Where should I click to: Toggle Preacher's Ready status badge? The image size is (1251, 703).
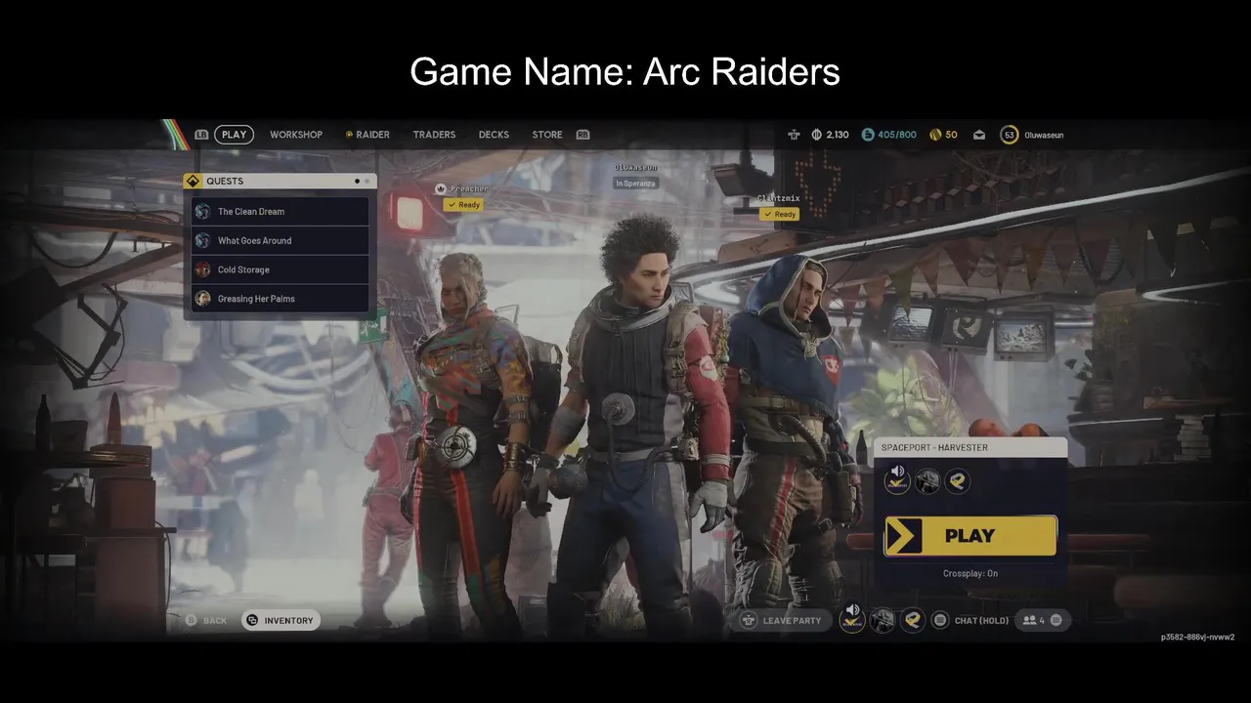463,205
